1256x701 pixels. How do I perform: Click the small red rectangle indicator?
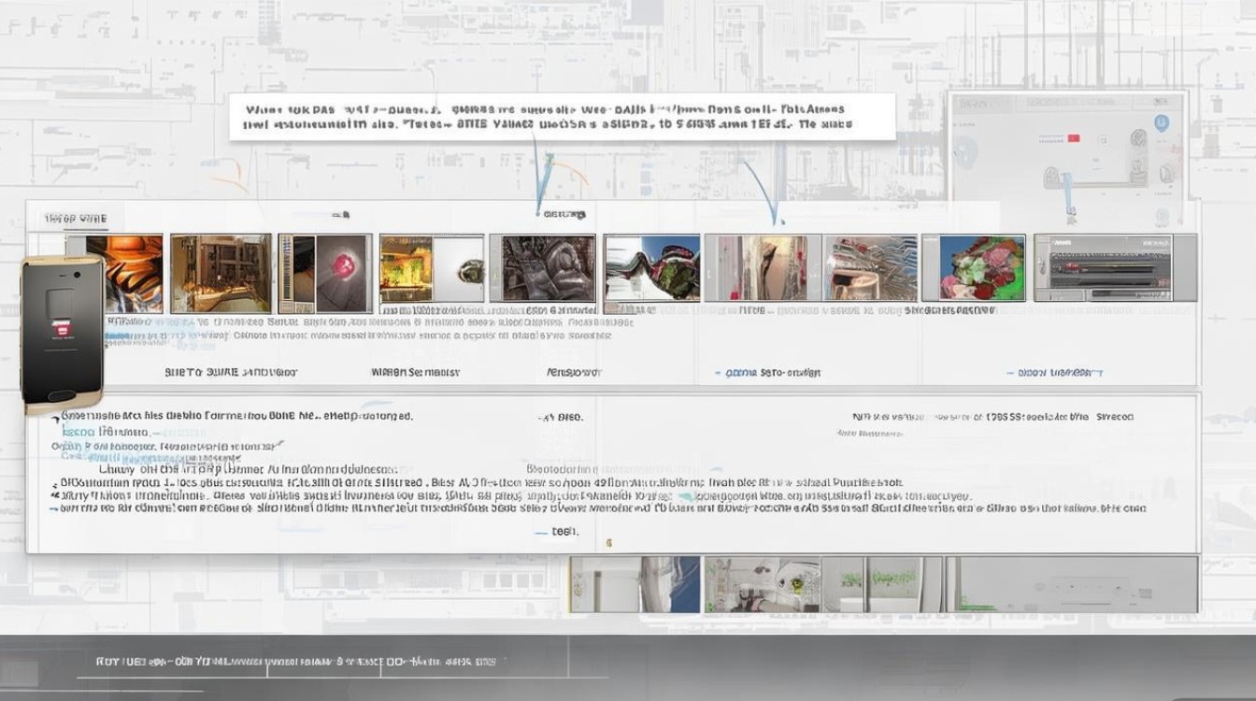[x=1074, y=138]
